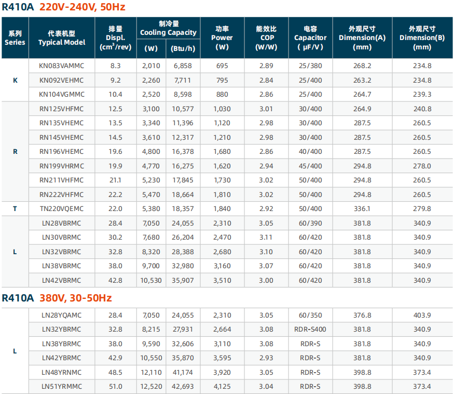Click the Series column header

15,38
